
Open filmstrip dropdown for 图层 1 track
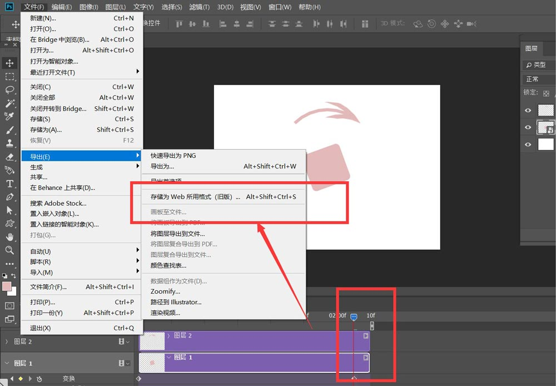[124, 363]
